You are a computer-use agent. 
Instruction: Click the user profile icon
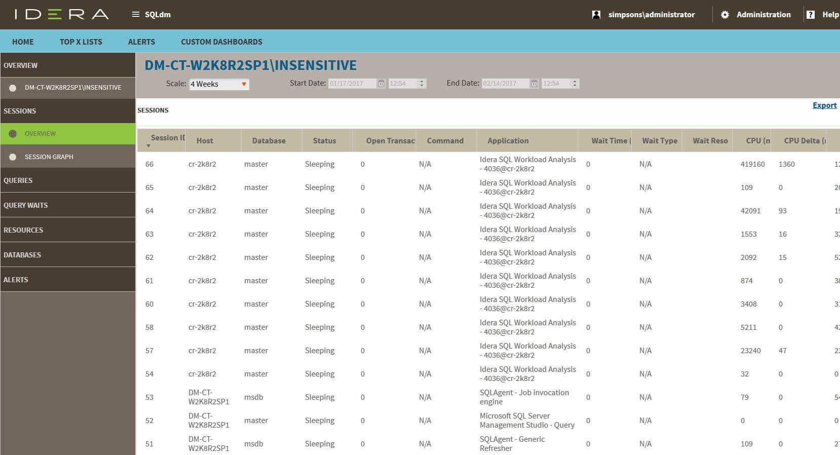point(596,15)
